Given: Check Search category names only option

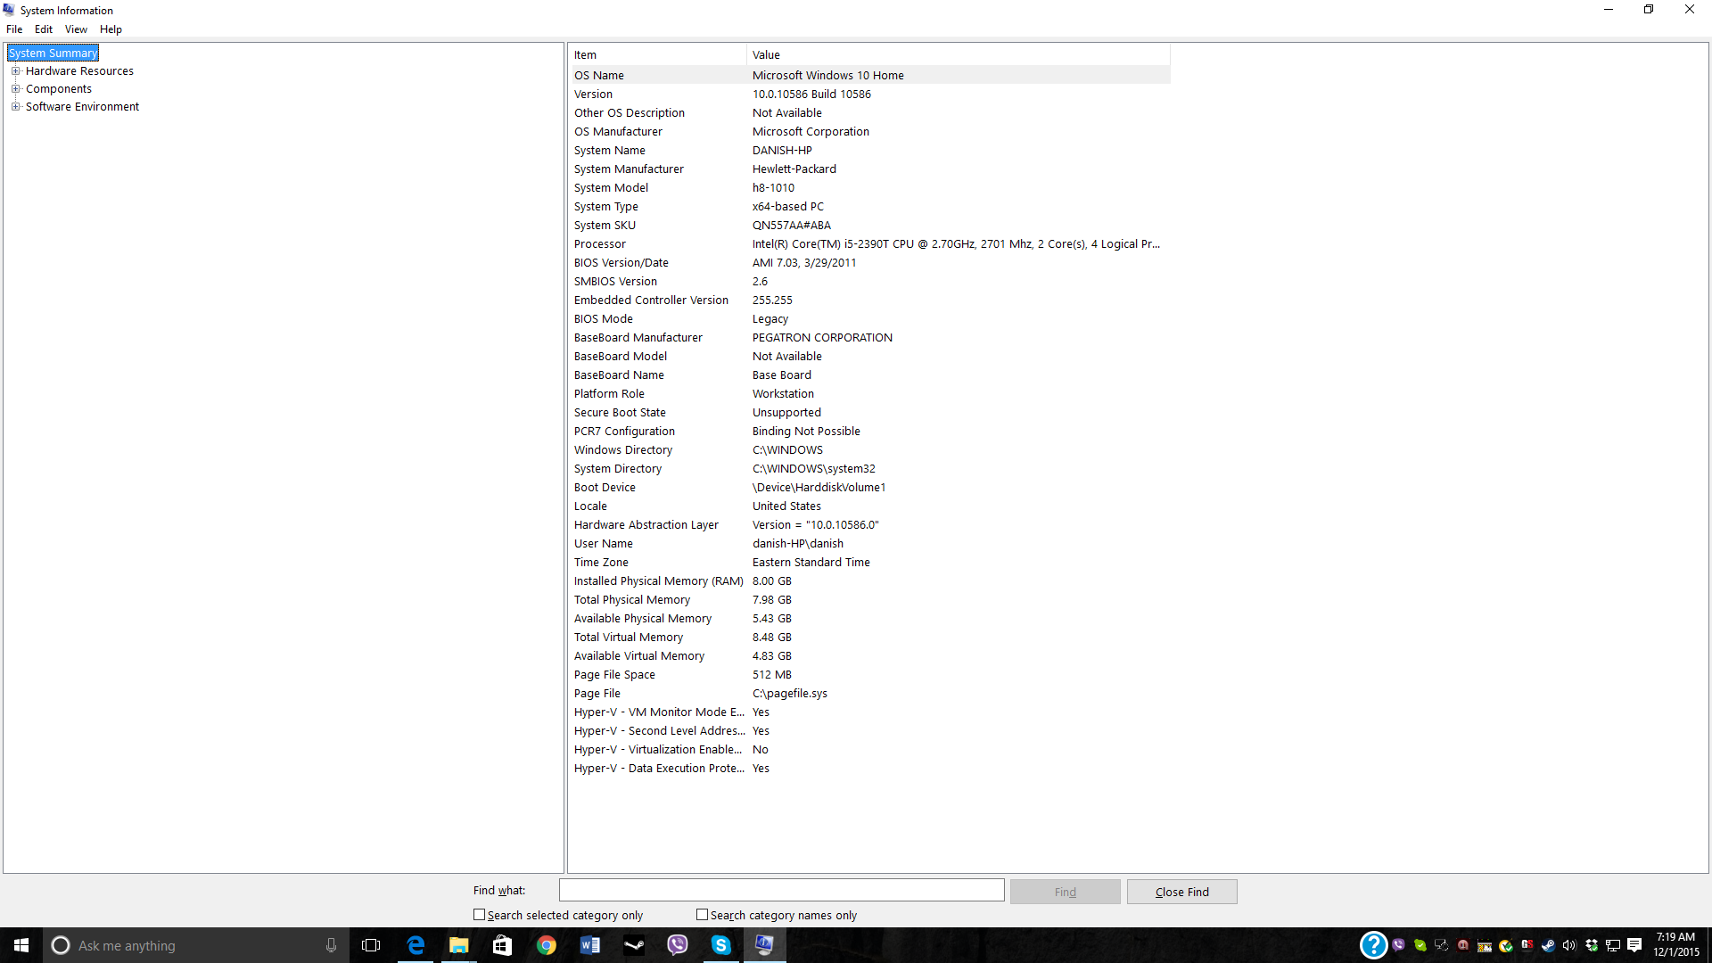Looking at the screenshot, I should (703, 915).
